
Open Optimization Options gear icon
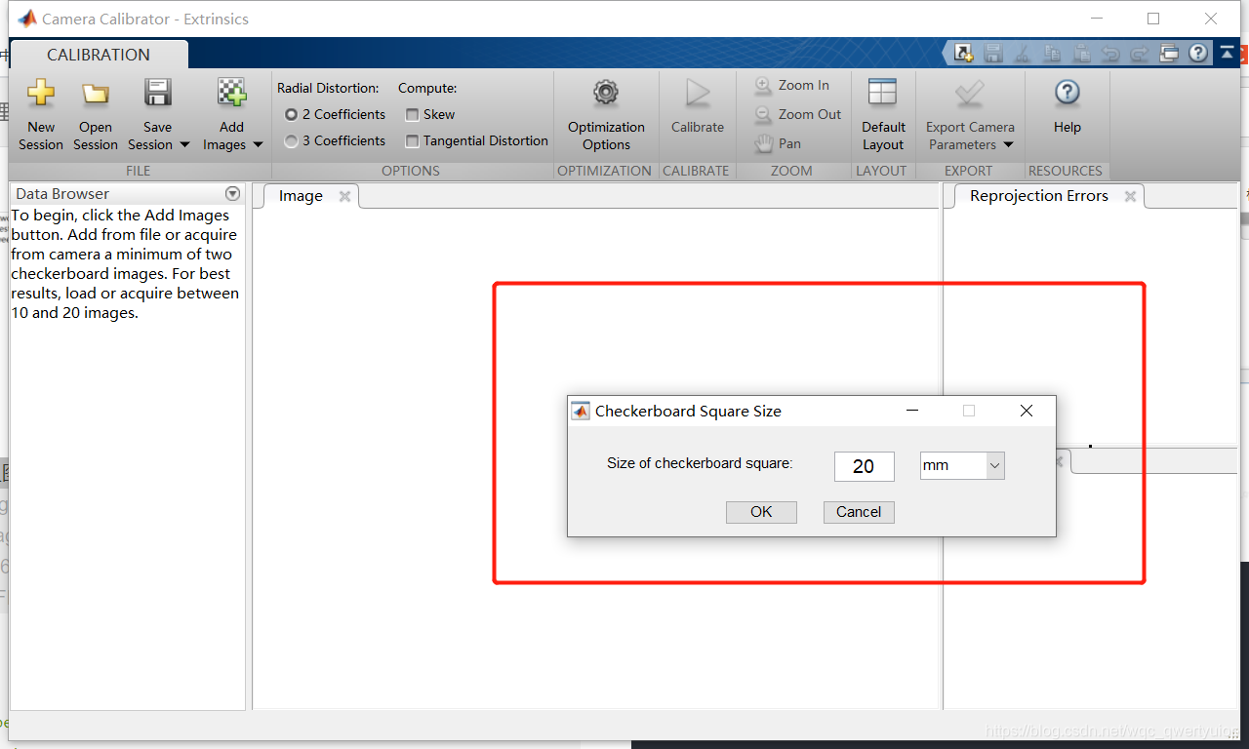606,93
